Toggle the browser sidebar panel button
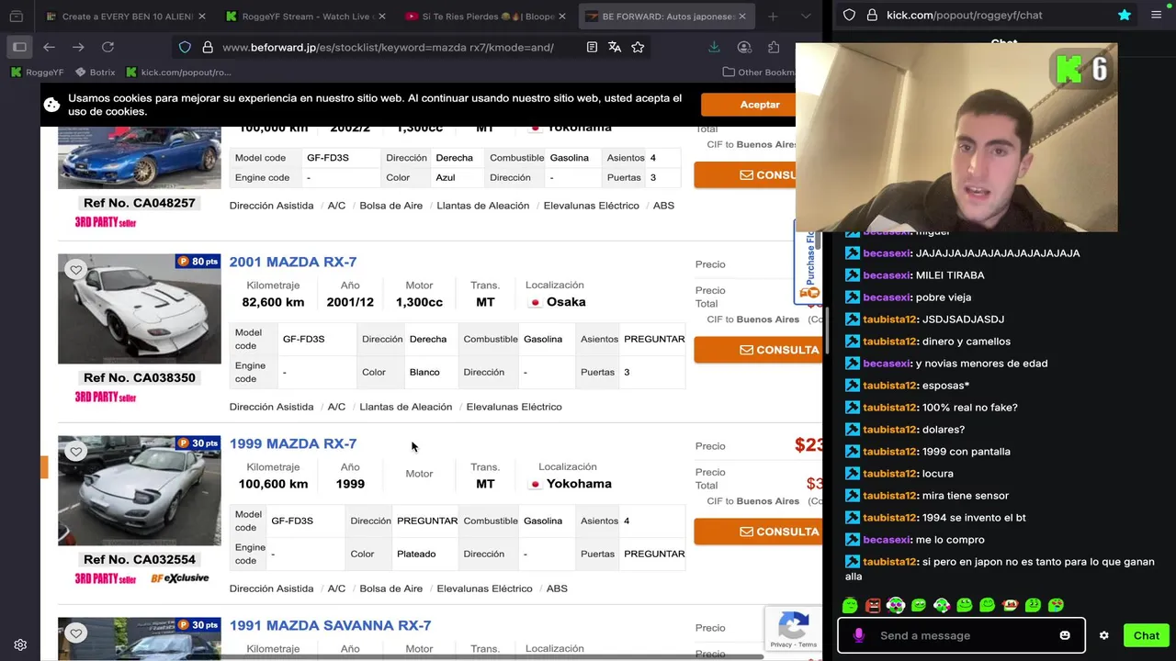 [x=19, y=47]
